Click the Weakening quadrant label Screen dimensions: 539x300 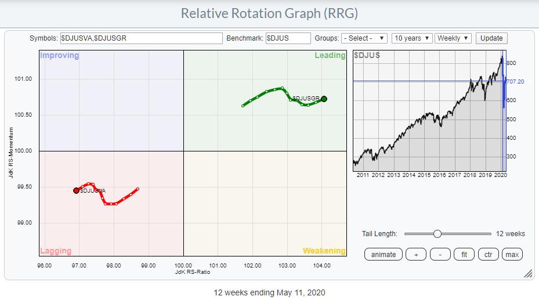(x=324, y=251)
